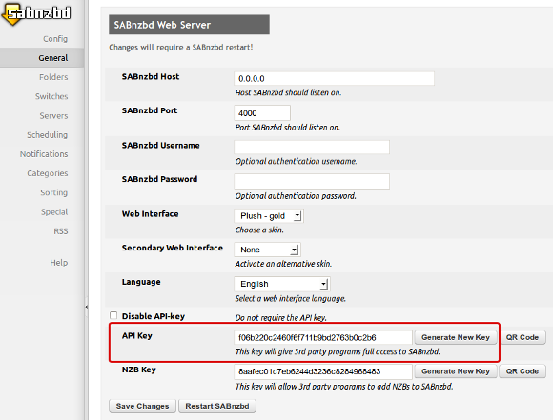553x420 pixels.
Task: Open the Help link in sidebar
Action: (58, 263)
